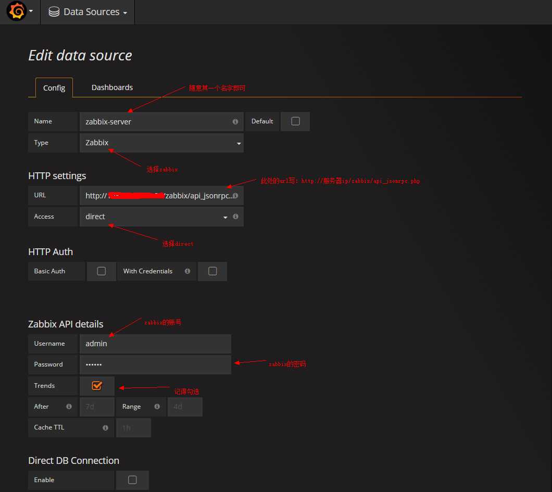Uncheck the Trends checkbox
The height and width of the screenshot is (492, 552).
[x=97, y=386]
